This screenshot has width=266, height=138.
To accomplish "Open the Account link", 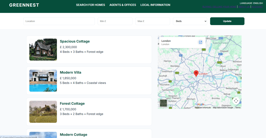I will click(x=257, y=7).
